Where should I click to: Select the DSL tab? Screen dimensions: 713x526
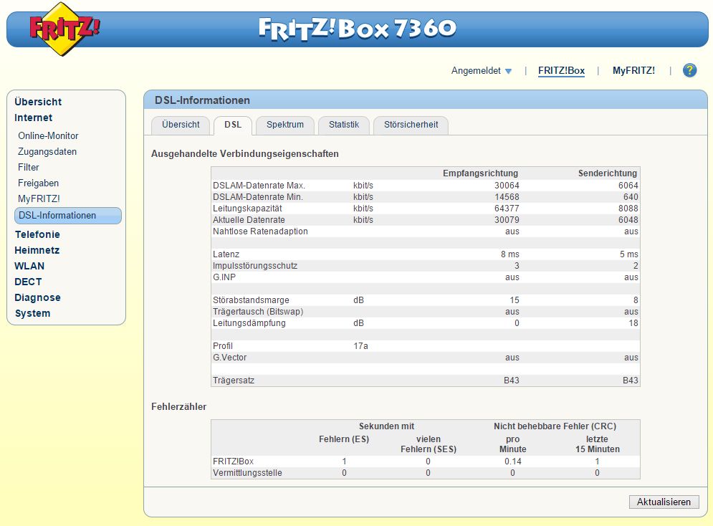pos(233,125)
